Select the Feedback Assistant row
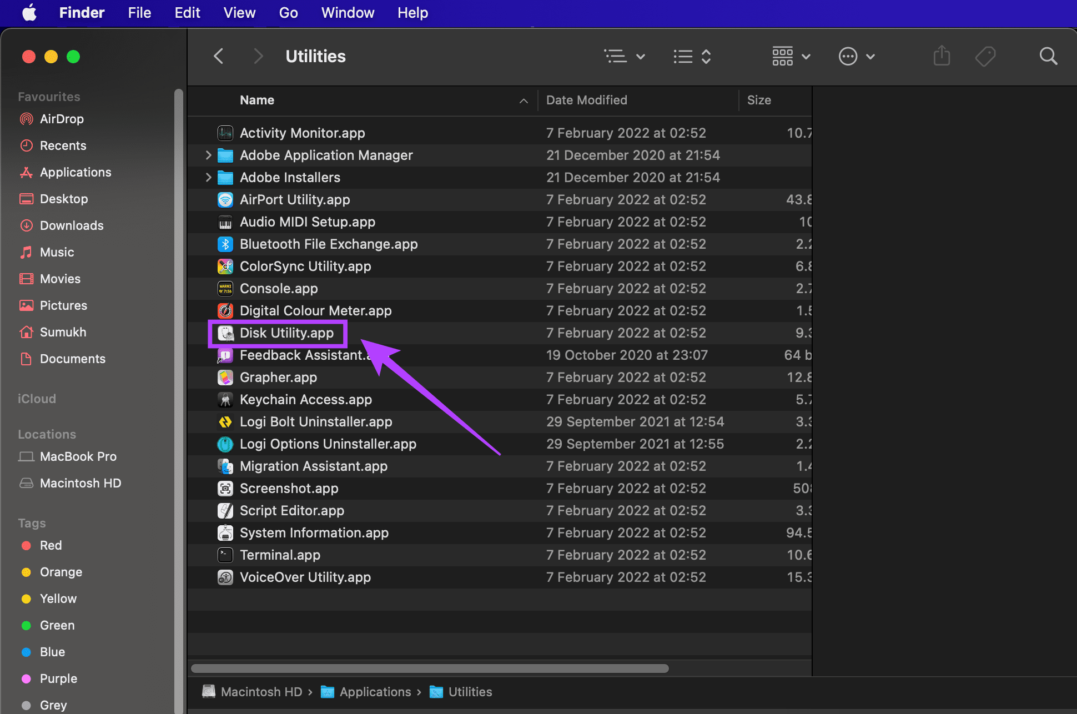The image size is (1077, 714). pyautogui.click(x=500, y=355)
